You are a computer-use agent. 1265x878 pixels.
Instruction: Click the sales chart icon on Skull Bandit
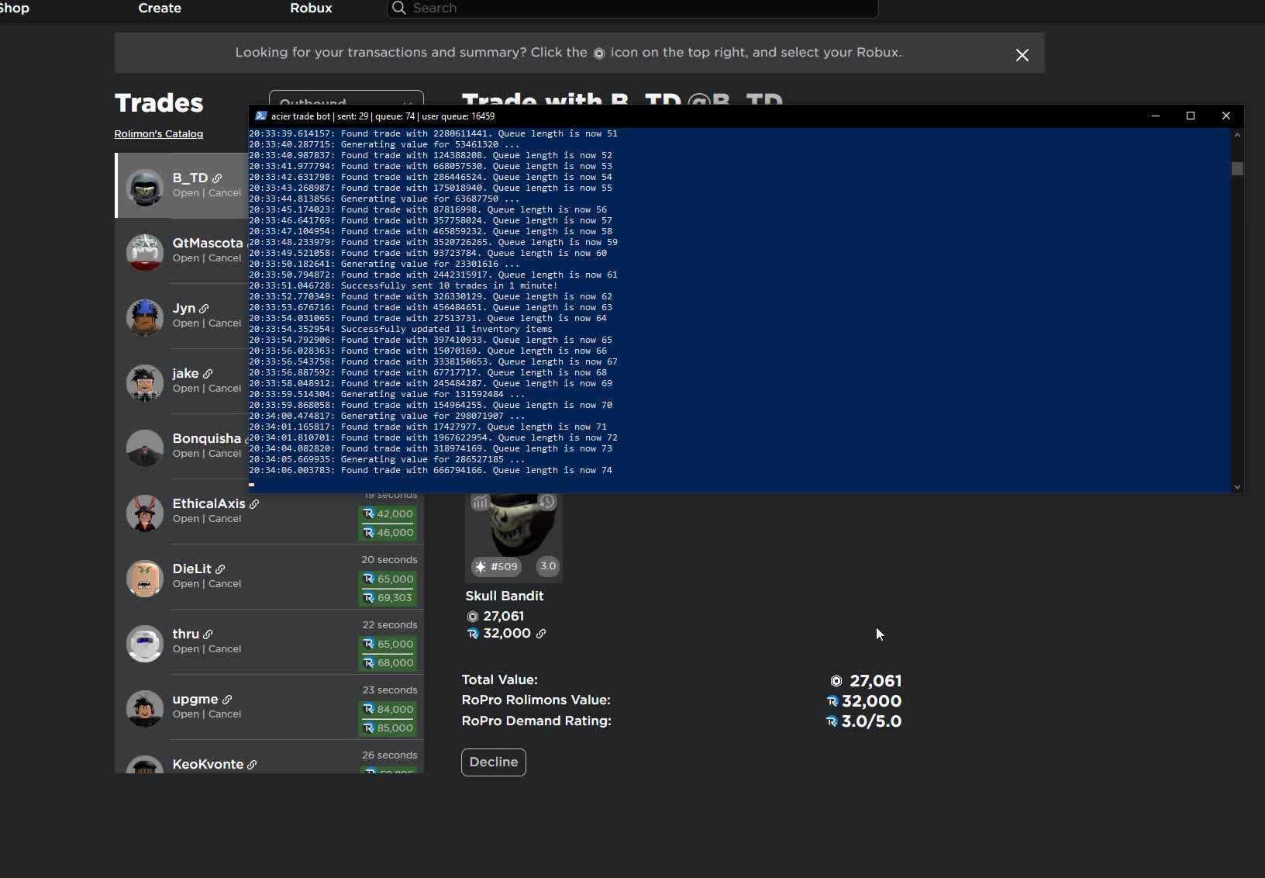pyautogui.click(x=480, y=502)
